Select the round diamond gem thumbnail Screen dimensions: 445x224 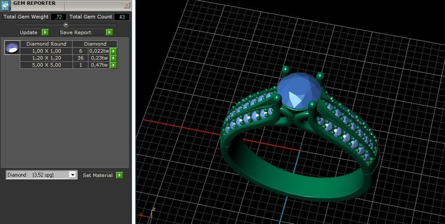click(12, 47)
